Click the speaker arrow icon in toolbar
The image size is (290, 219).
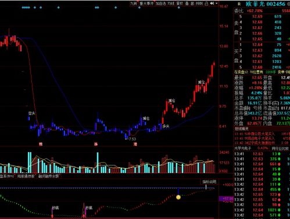point(212,3)
